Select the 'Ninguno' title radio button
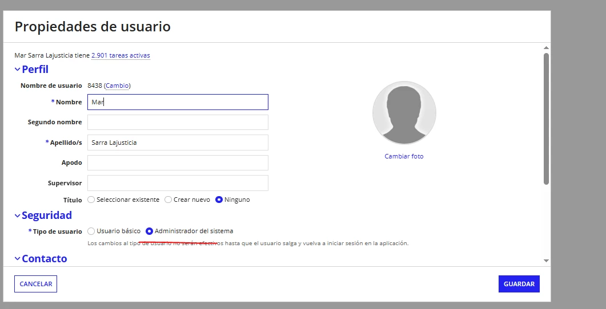The width and height of the screenshot is (606, 309). coord(219,200)
